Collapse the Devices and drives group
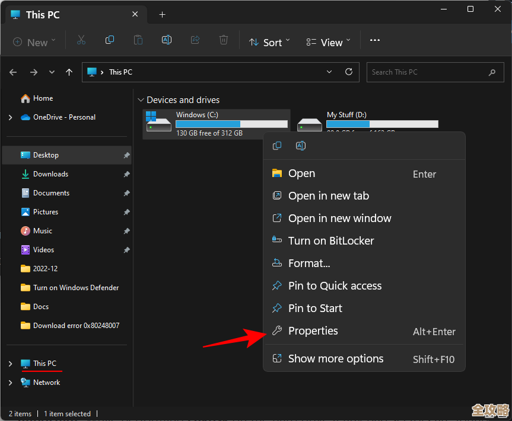512x421 pixels. click(x=141, y=100)
